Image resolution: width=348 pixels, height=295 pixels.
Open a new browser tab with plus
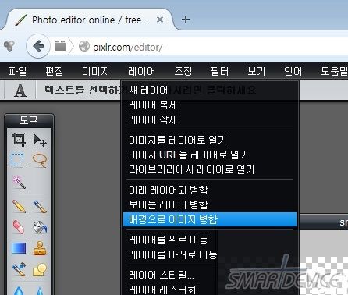[186, 20]
